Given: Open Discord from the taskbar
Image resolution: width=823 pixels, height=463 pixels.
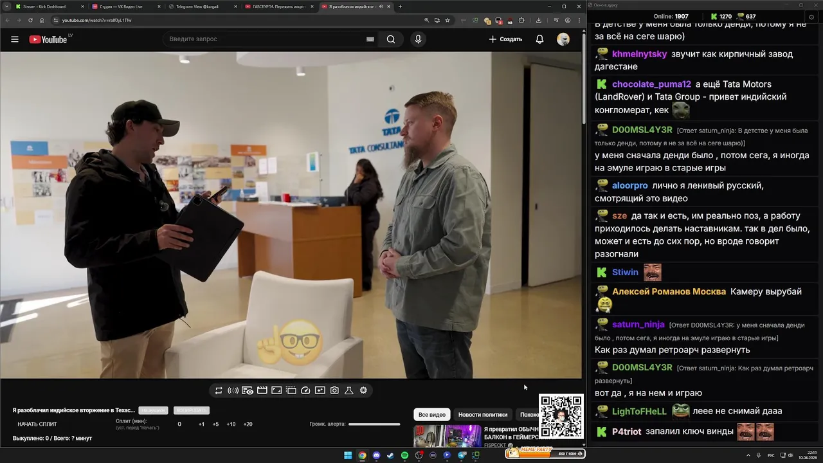Looking at the screenshot, I should coord(376,455).
